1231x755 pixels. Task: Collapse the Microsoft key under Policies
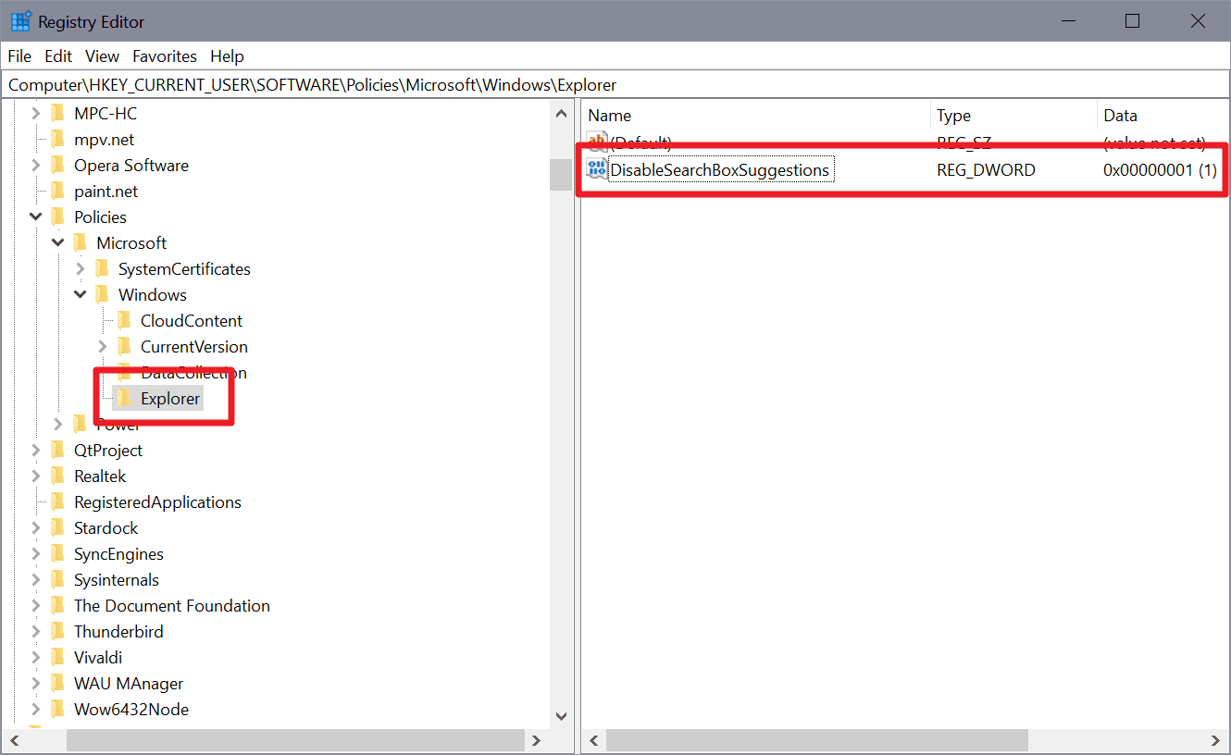pyautogui.click(x=58, y=243)
